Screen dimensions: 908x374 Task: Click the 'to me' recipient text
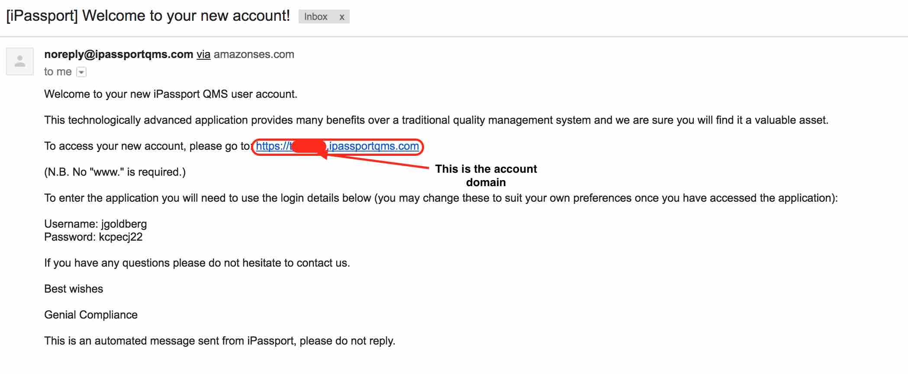pos(58,72)
